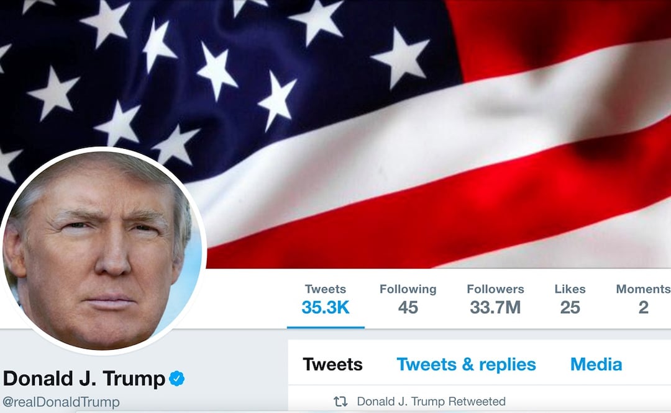Click the blue verified badge icon
The image size is (671, 413).
176,378
